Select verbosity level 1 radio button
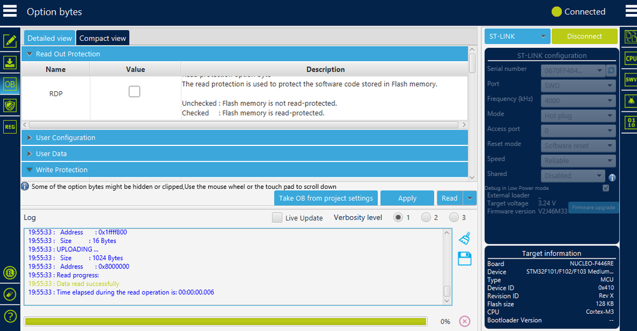The image size is (637, 331). (x=398, y=217)
